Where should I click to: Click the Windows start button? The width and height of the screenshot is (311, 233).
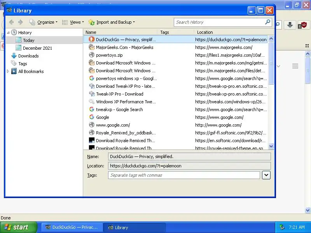coord(19,227)
